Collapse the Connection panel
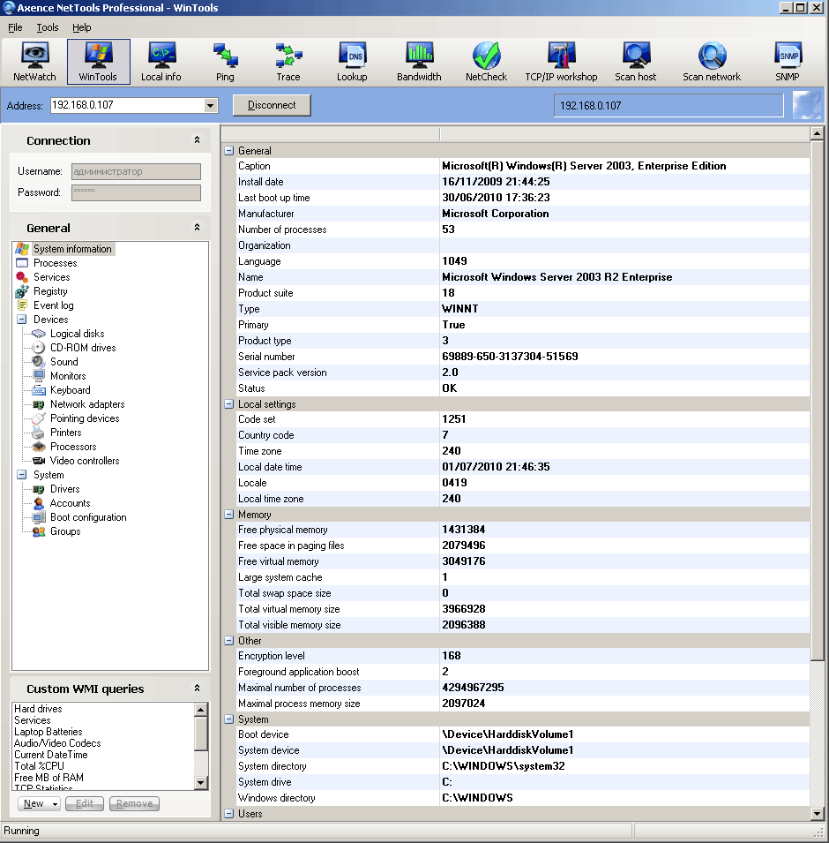The image size is (829, 843). tap(198, 139)
